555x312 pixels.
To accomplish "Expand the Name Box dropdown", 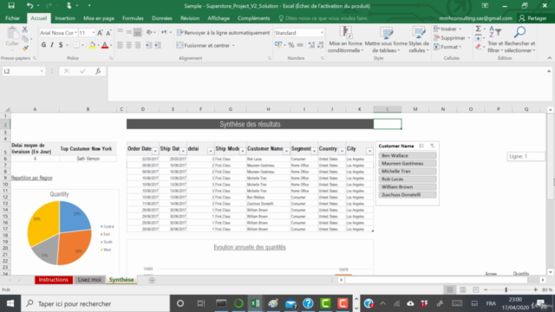I will click(42, 71).
